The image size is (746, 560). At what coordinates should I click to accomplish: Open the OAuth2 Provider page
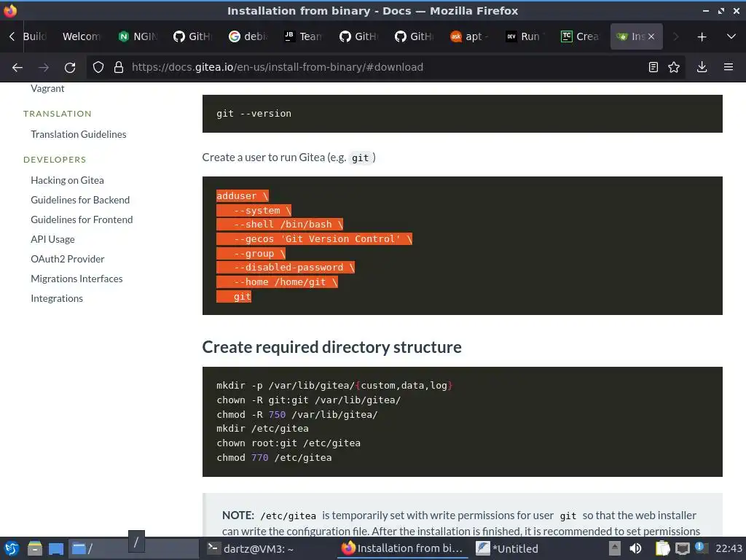[x=68, y=259]
